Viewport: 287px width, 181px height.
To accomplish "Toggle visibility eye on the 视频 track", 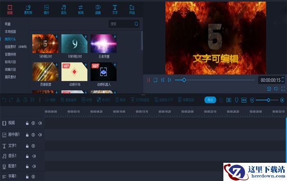I will (33, 123).
